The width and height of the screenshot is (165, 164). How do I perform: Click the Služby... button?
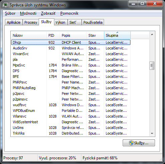pos(139,143)
